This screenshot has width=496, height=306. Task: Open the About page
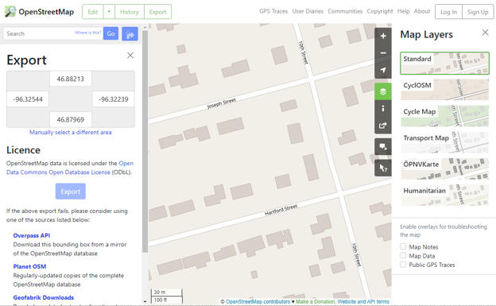click(x=422, y=11)
